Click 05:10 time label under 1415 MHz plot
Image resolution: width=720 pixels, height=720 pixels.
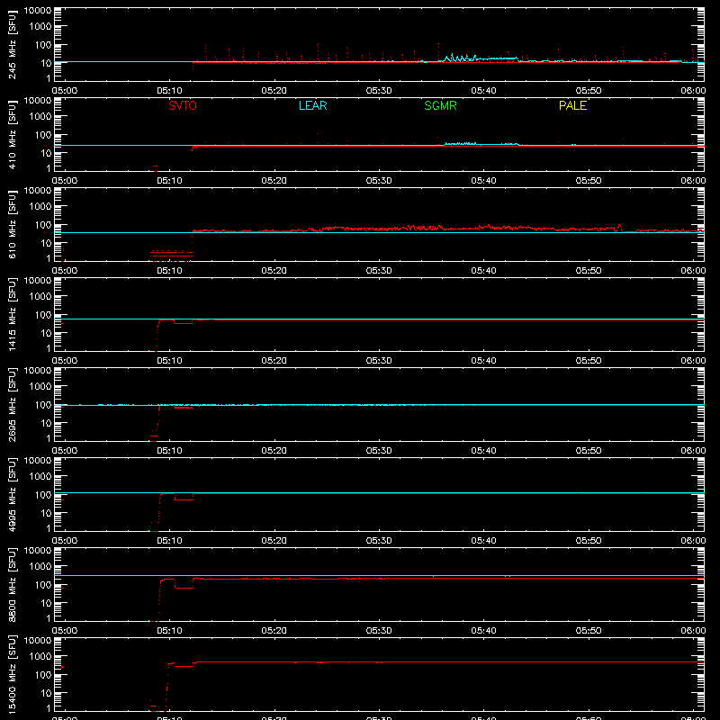(169, 361)
